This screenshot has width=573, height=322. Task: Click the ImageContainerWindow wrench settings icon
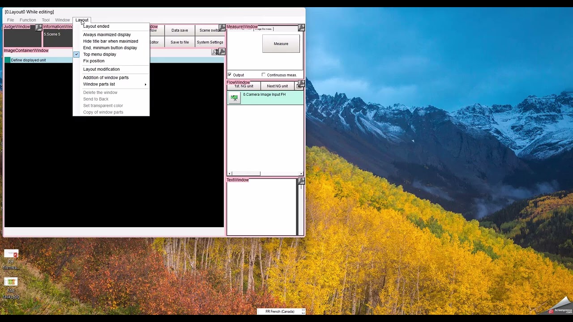pyautogui.click(x=222, y=52)
